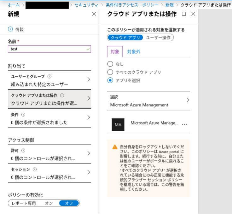Expand ユーザーとグループ chevron
Image resolution: width=232 pixels, height=214 pixels.
pyautogui.click(x=89, y=80)
